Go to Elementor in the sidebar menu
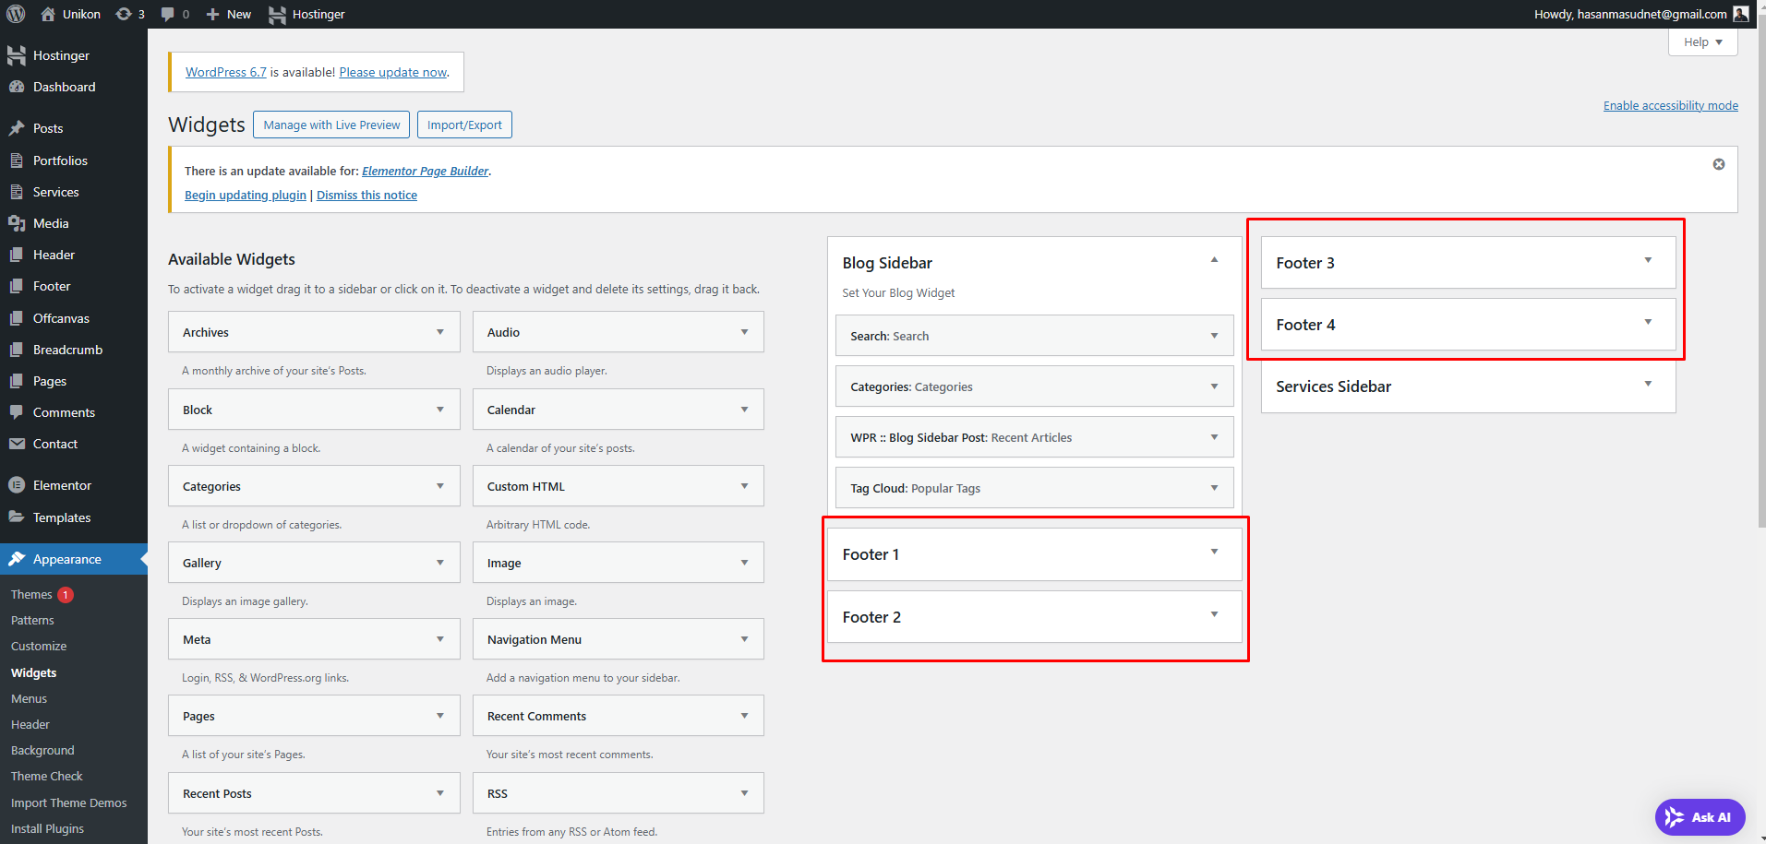The height and width of the screenshot is (844, 1766). (62, 485)
